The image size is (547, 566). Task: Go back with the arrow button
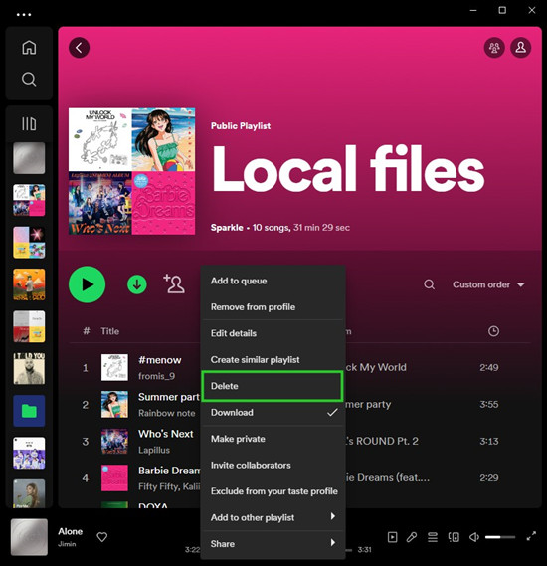79,48
